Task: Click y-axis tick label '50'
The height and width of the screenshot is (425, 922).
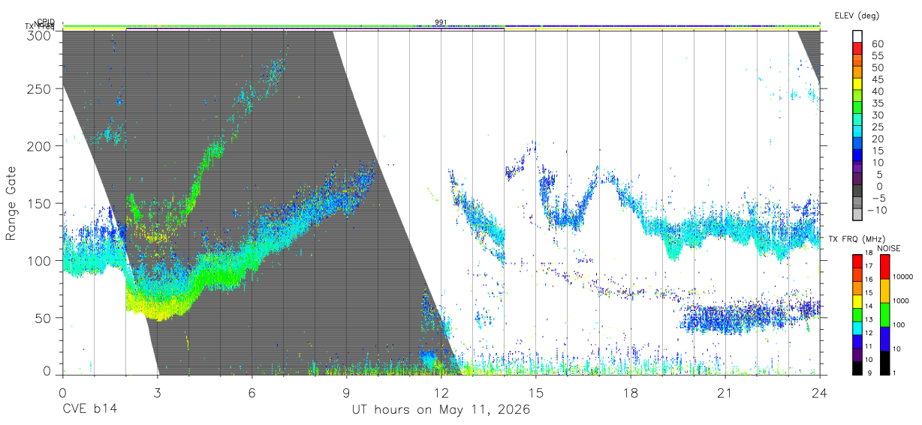Action: pos(44,319)
